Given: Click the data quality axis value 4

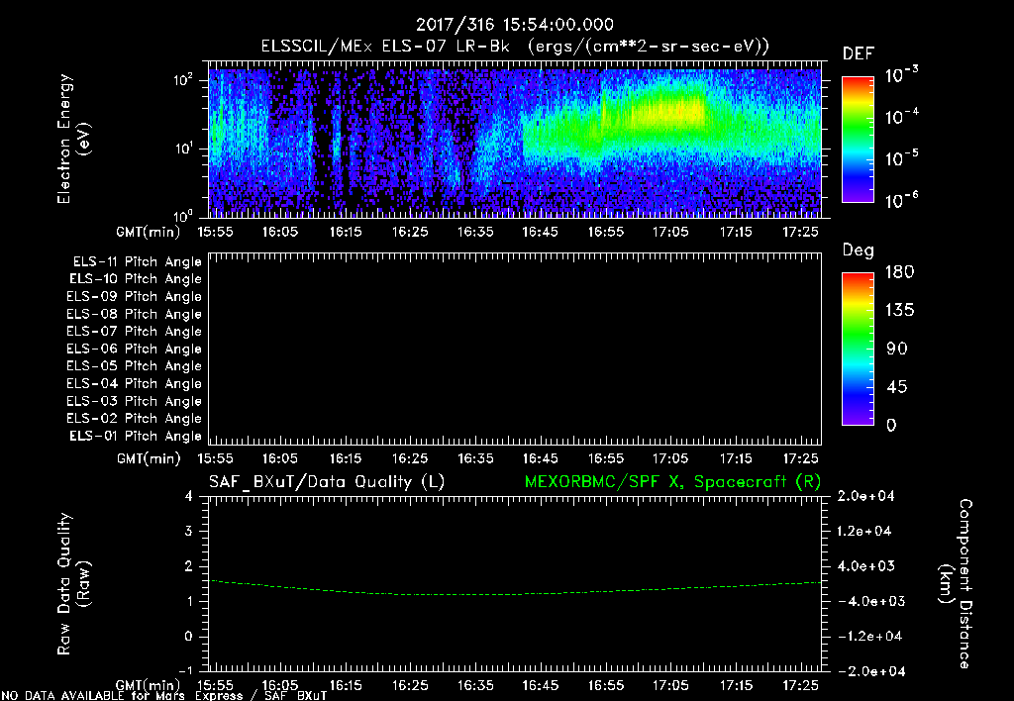Looking at the screenshot, I should point(189,497).
